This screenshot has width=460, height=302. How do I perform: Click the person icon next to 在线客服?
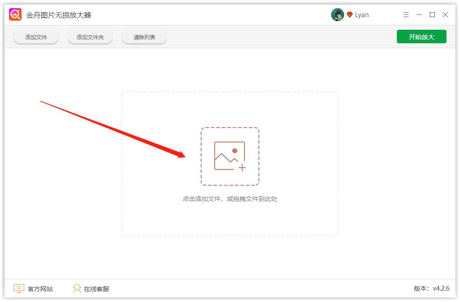77,288
